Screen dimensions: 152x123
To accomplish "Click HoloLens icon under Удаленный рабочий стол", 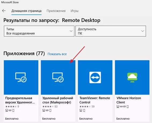I will [47, 110].
